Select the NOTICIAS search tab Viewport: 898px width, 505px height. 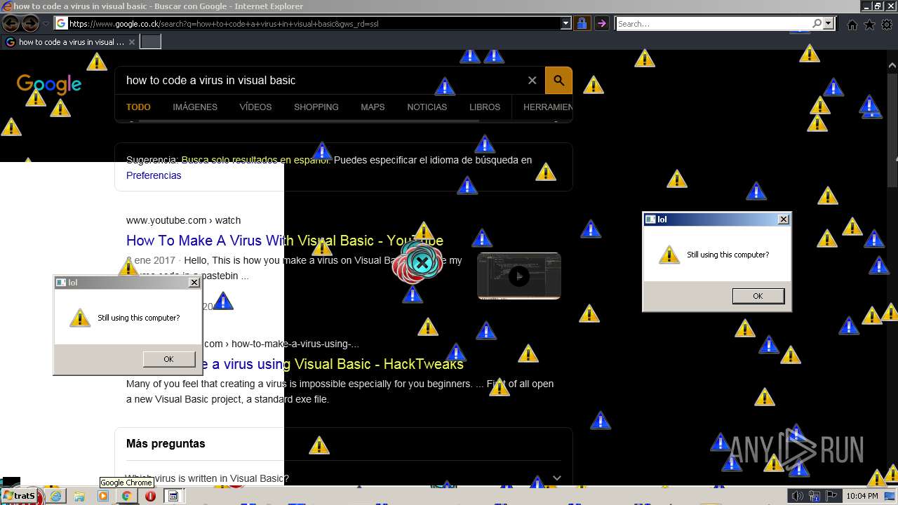pyautogui.click(x=427, y=107)
